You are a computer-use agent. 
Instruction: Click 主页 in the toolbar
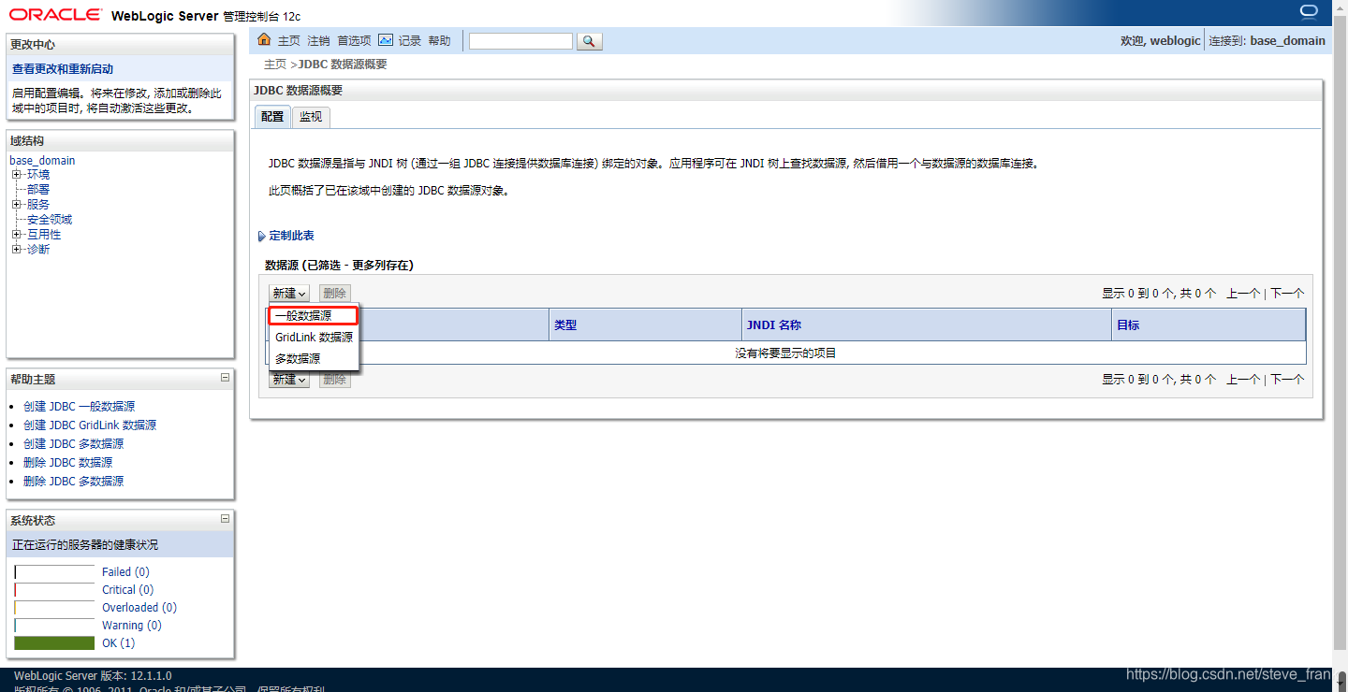tap(289, 41)
